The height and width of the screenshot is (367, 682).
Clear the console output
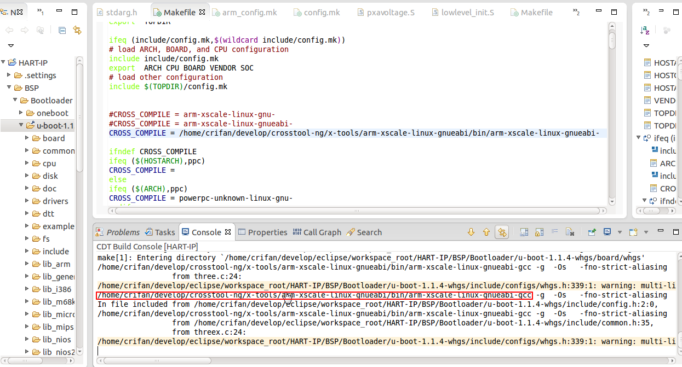569,232
